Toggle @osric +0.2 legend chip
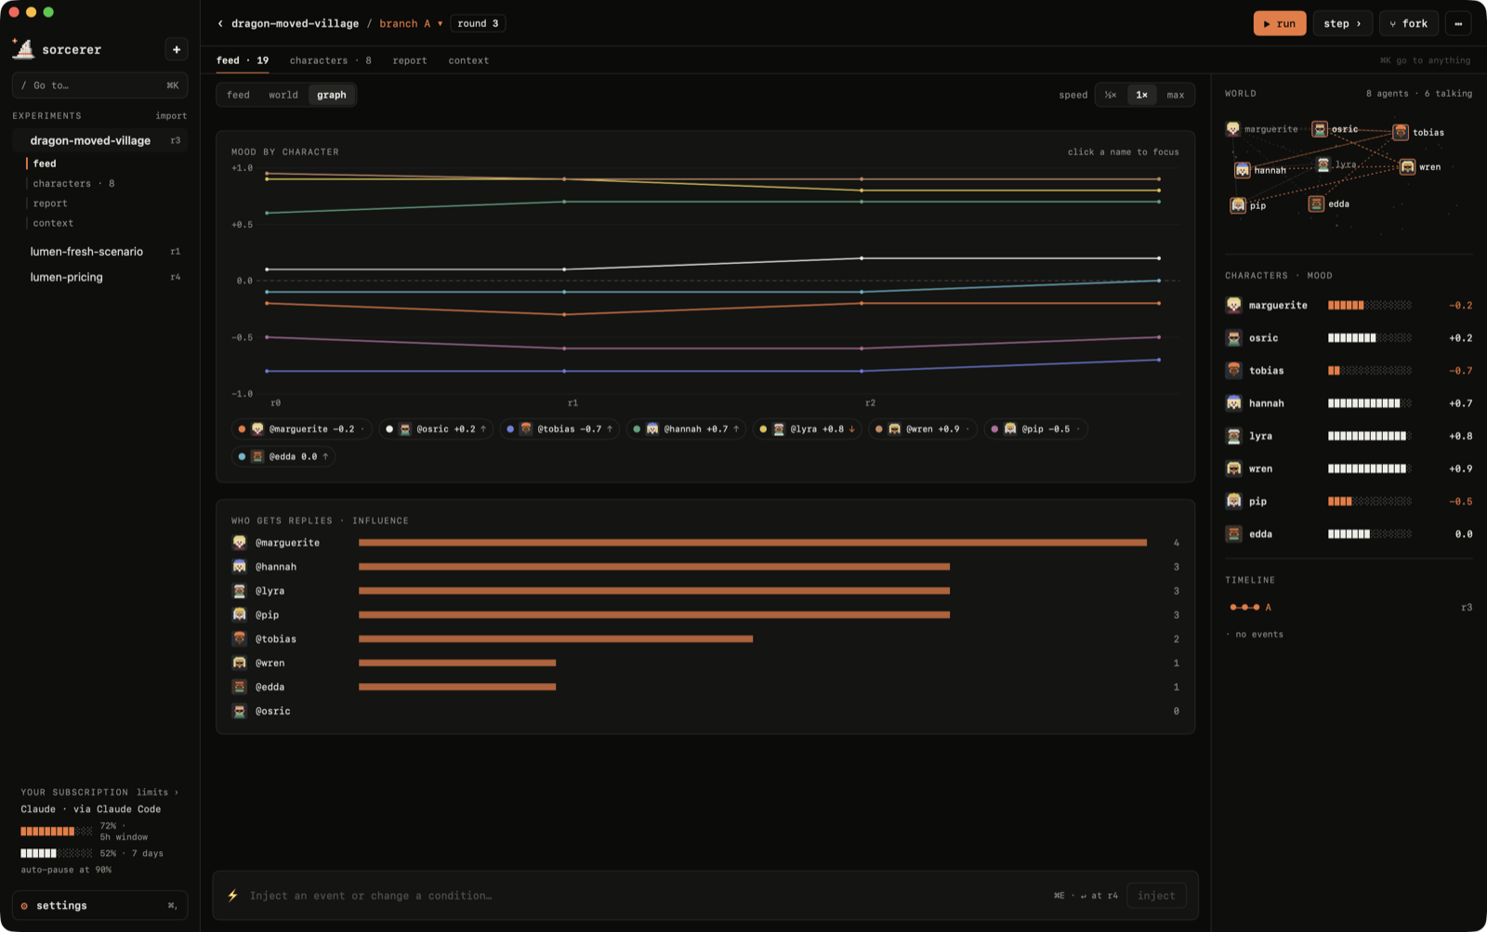 (436, 429)
